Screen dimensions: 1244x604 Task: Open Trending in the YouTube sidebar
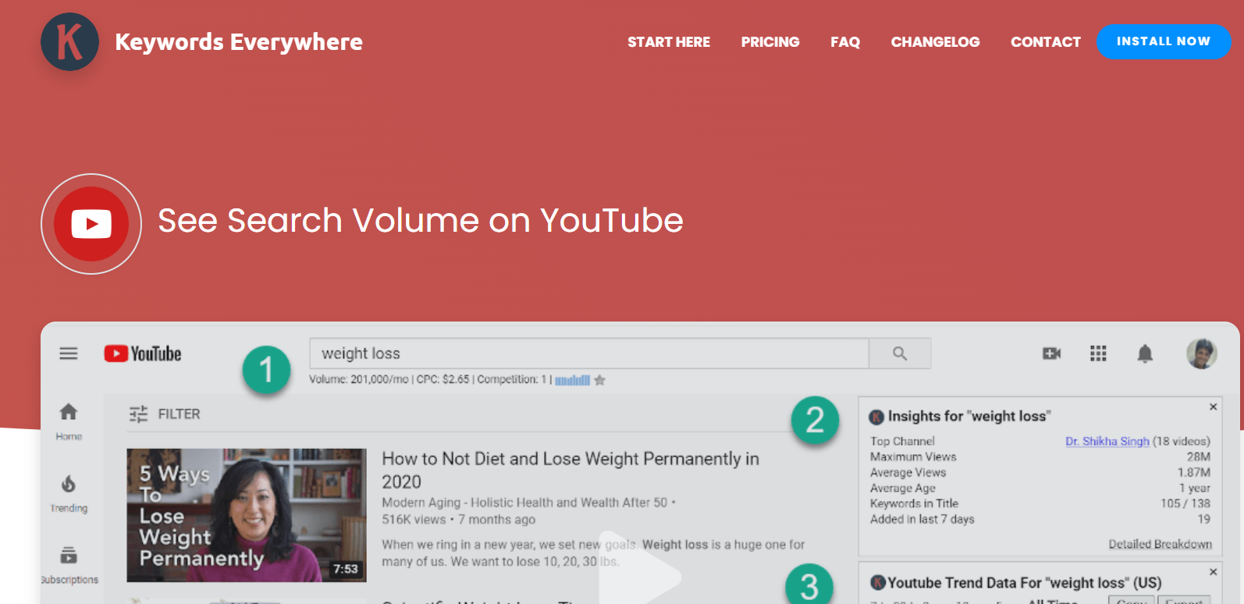(69, 493)
